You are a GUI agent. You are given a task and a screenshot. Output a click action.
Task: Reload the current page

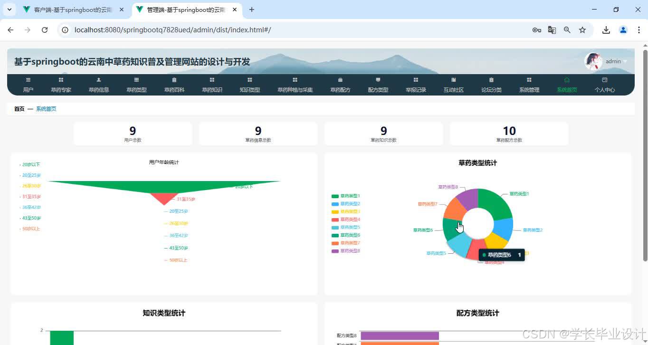tap(45, 30)
